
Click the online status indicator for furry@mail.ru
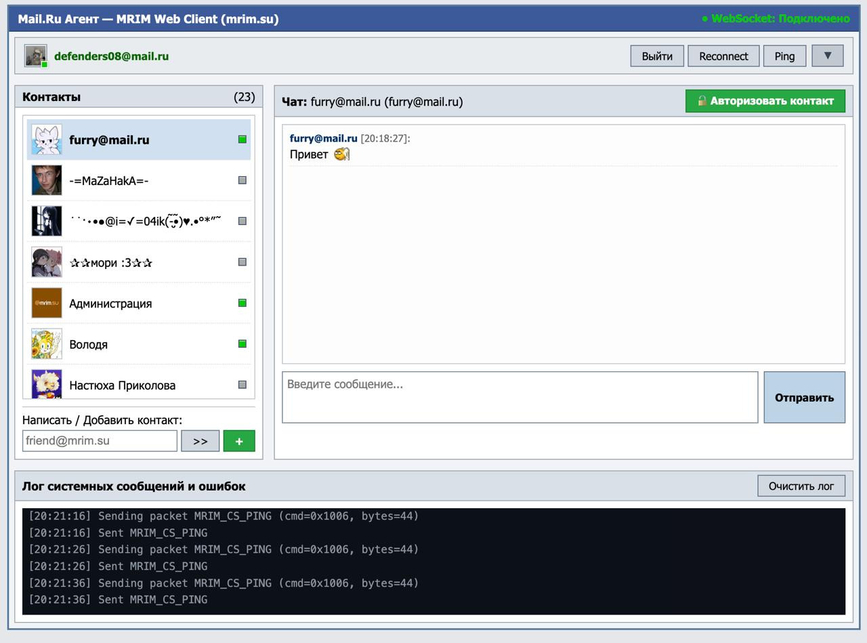click(242, 140)
